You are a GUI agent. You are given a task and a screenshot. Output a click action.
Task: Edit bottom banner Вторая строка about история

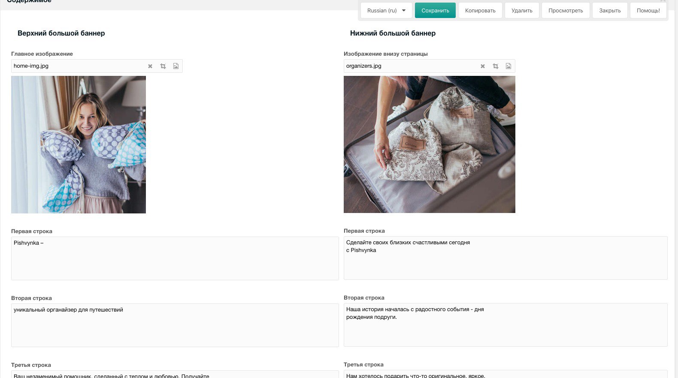(505, 325)
